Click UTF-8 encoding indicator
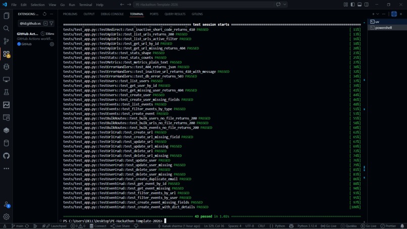The height and width of the screenshot is (229, 407). [x=249, y=226]
